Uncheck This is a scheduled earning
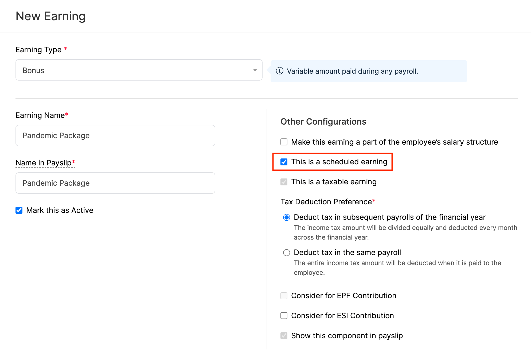The height and width of the screenshot is (358, 531). (x=284, y=162)
